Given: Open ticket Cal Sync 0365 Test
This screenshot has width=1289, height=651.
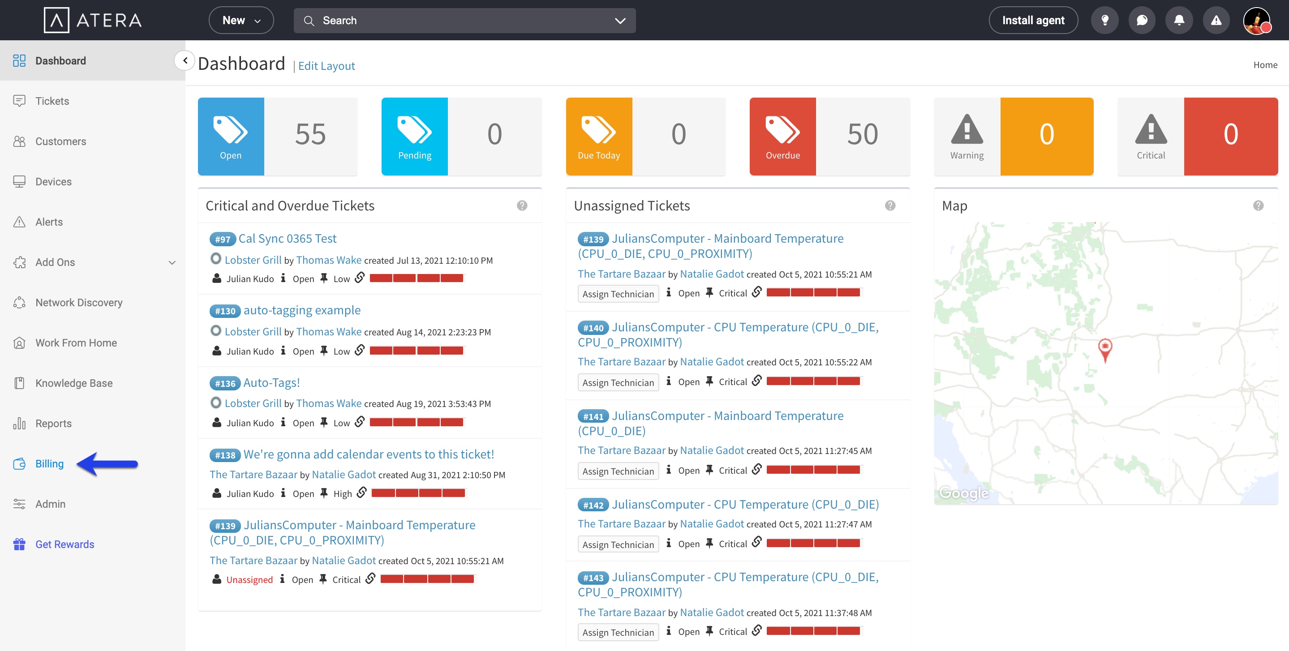Looking at the screenshot, I should click(x=287, y=239).
